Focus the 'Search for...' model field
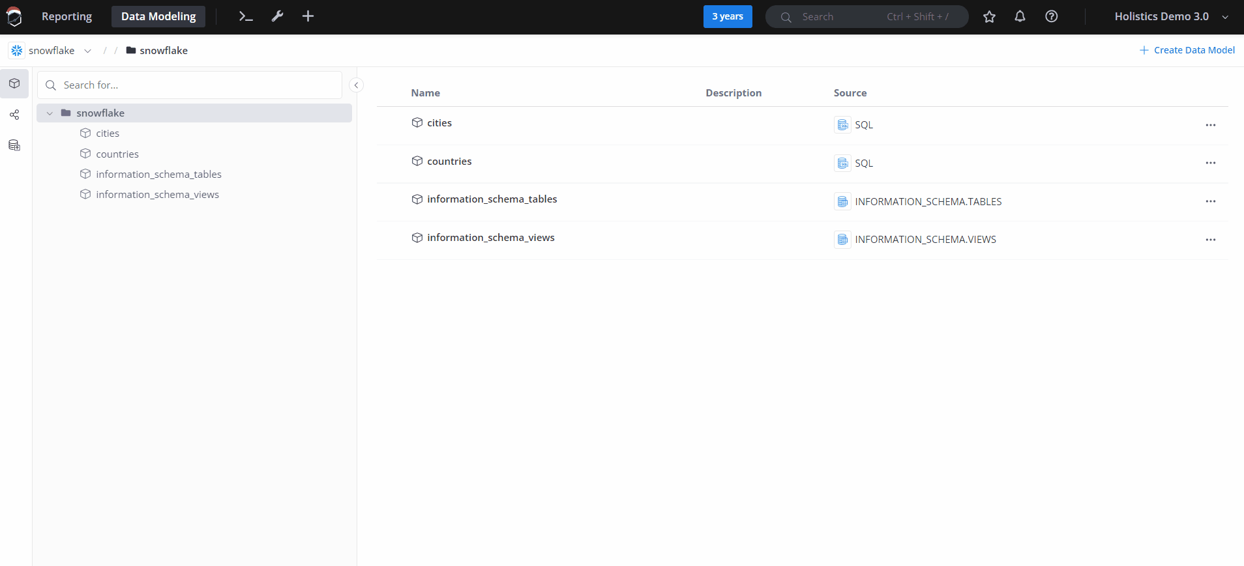This screenshot has height=566, width=1244. tap(190, 85)
